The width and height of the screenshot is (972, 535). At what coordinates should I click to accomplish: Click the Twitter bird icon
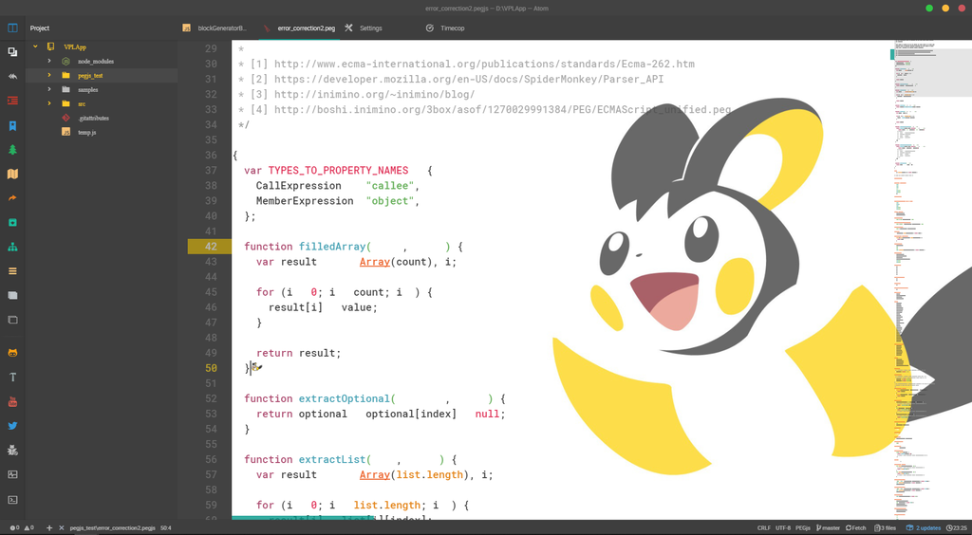coord(12,426)
